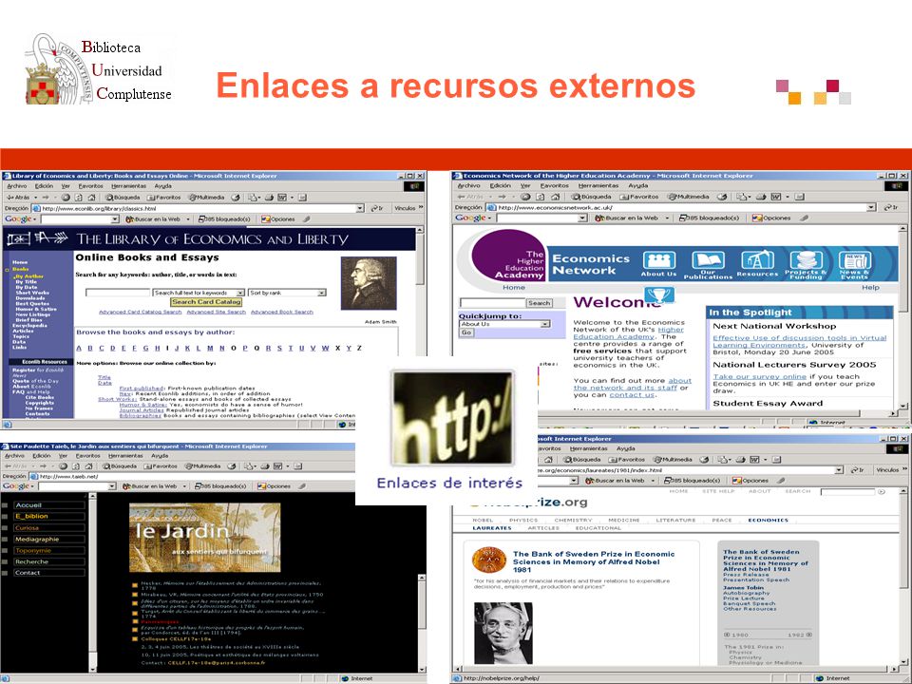Open Google search box dropdown in Taieb window
Screen dimensions: 912x684
click(x=112, y=486)
